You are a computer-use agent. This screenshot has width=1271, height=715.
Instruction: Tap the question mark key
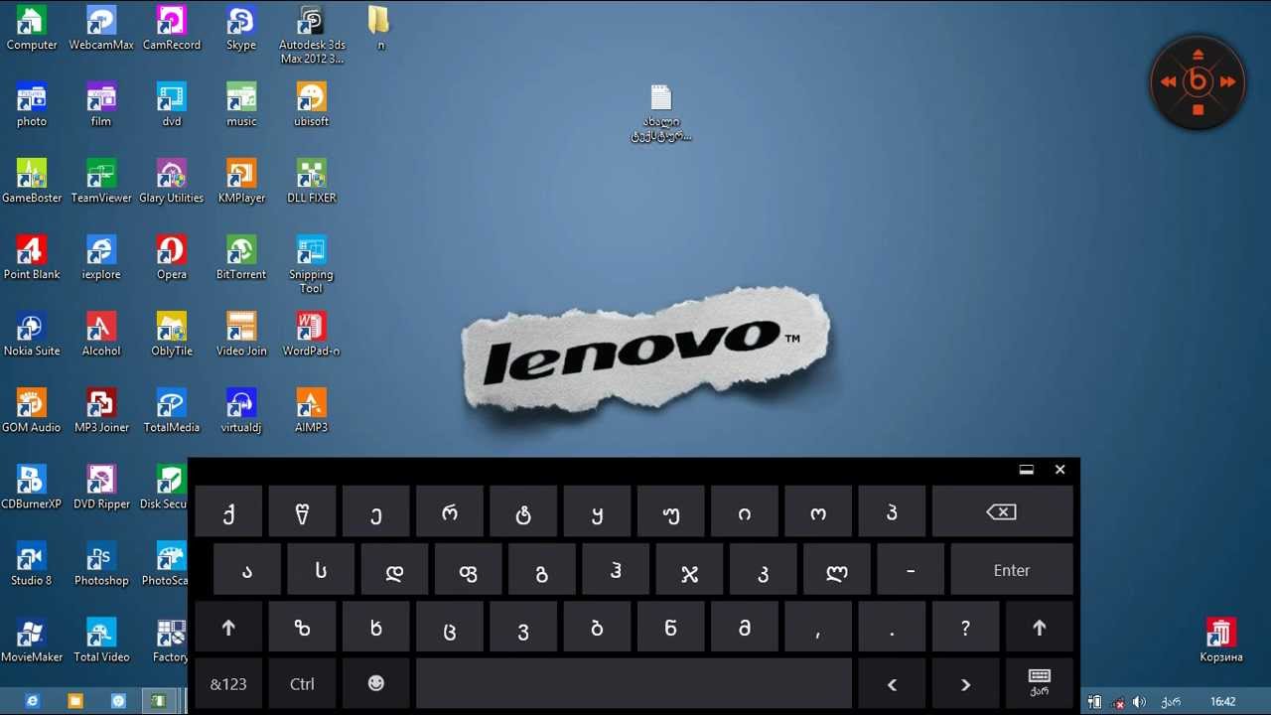point(965,628)
